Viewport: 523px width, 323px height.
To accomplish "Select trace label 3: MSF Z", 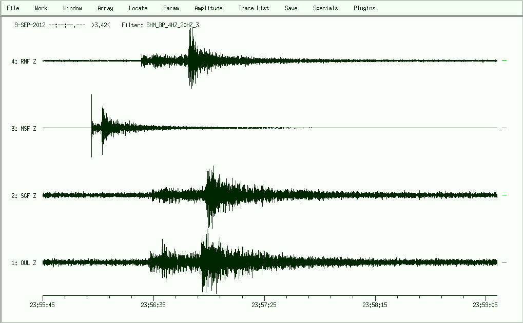I will pyautogui.click(x=24, y=129).
